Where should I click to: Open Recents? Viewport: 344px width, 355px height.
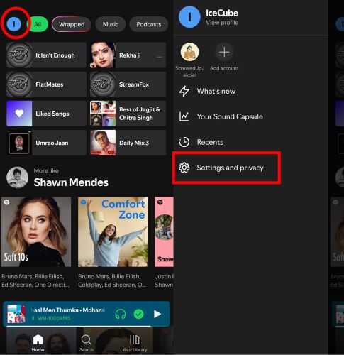tap(201, 142)
